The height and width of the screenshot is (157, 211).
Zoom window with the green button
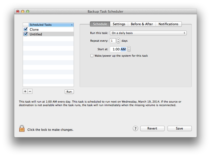(28, 11)
